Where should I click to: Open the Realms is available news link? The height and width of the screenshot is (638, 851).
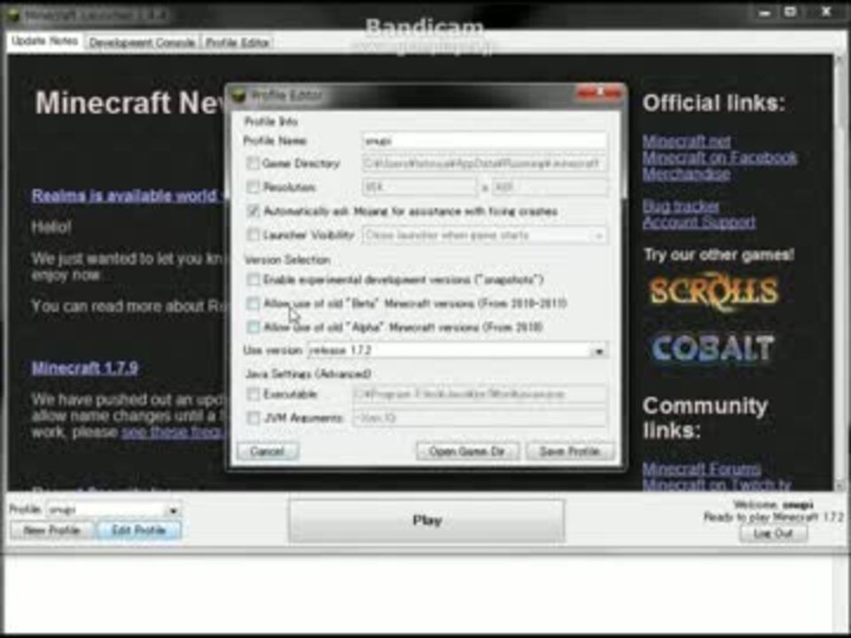(x=128, y=195)
